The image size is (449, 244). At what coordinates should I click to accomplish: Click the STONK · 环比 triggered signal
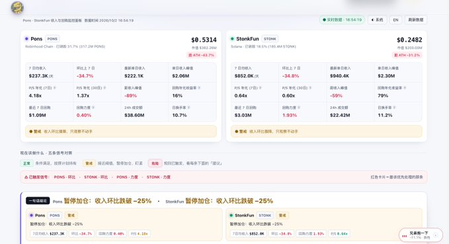(x=96, y=177)
